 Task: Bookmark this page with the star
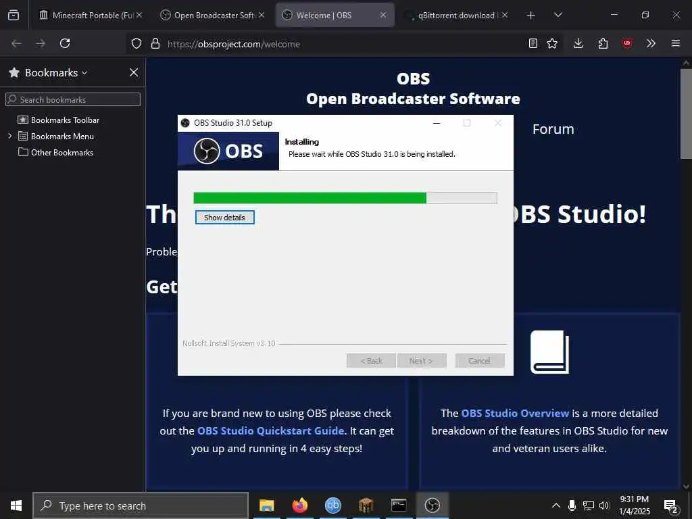[x=552, y=43]
